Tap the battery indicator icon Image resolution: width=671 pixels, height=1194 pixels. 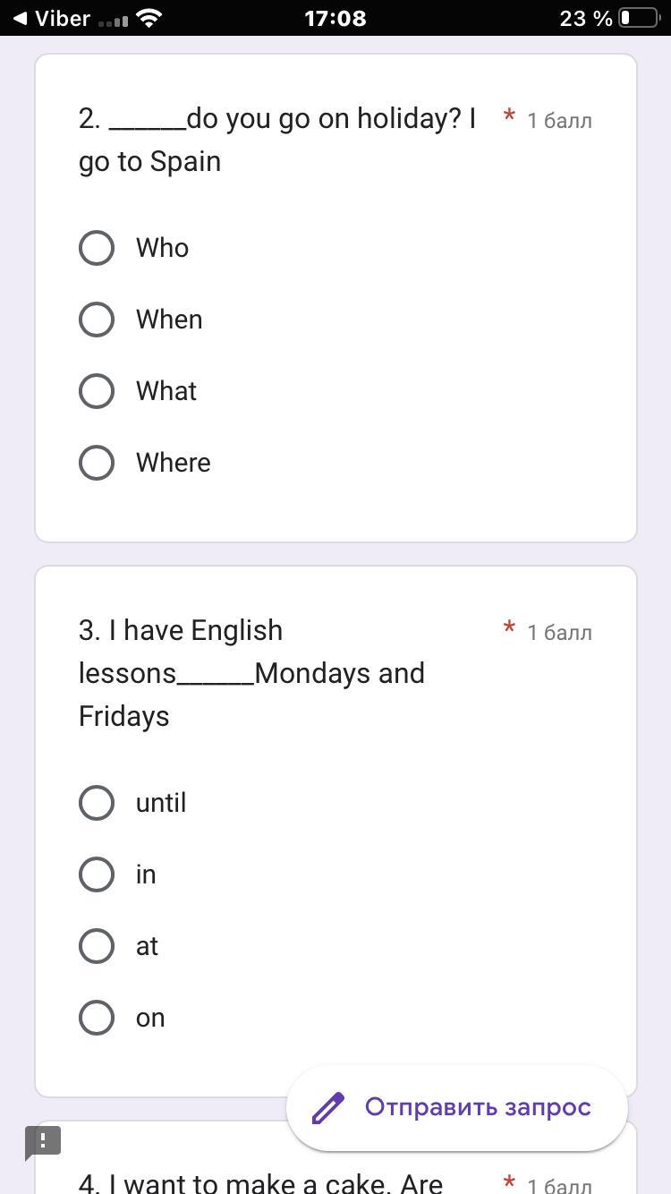639,18
